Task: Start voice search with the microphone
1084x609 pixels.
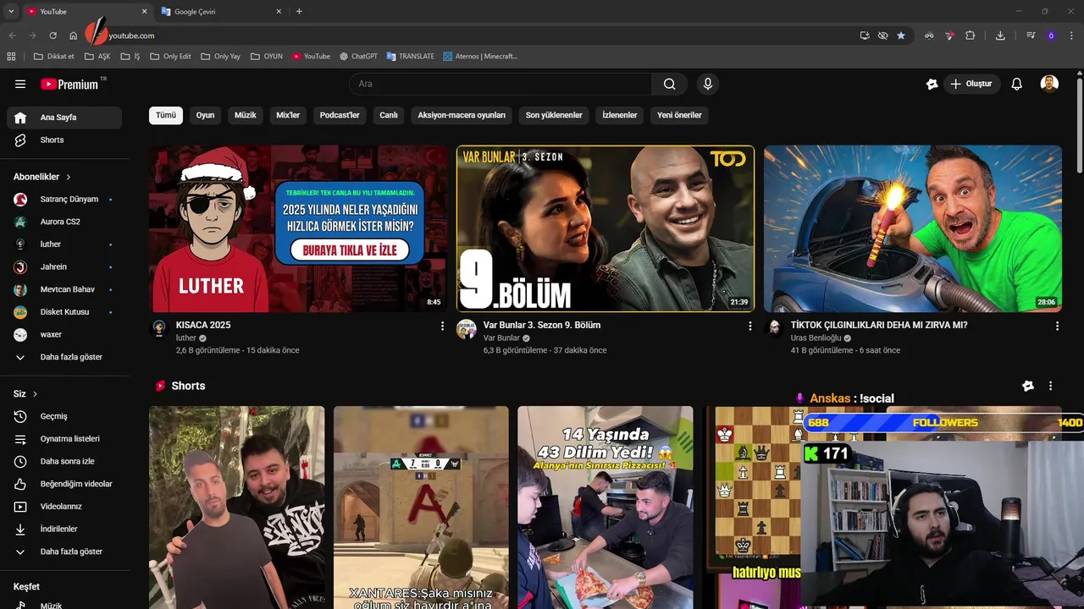Action: tap(708, 84)
